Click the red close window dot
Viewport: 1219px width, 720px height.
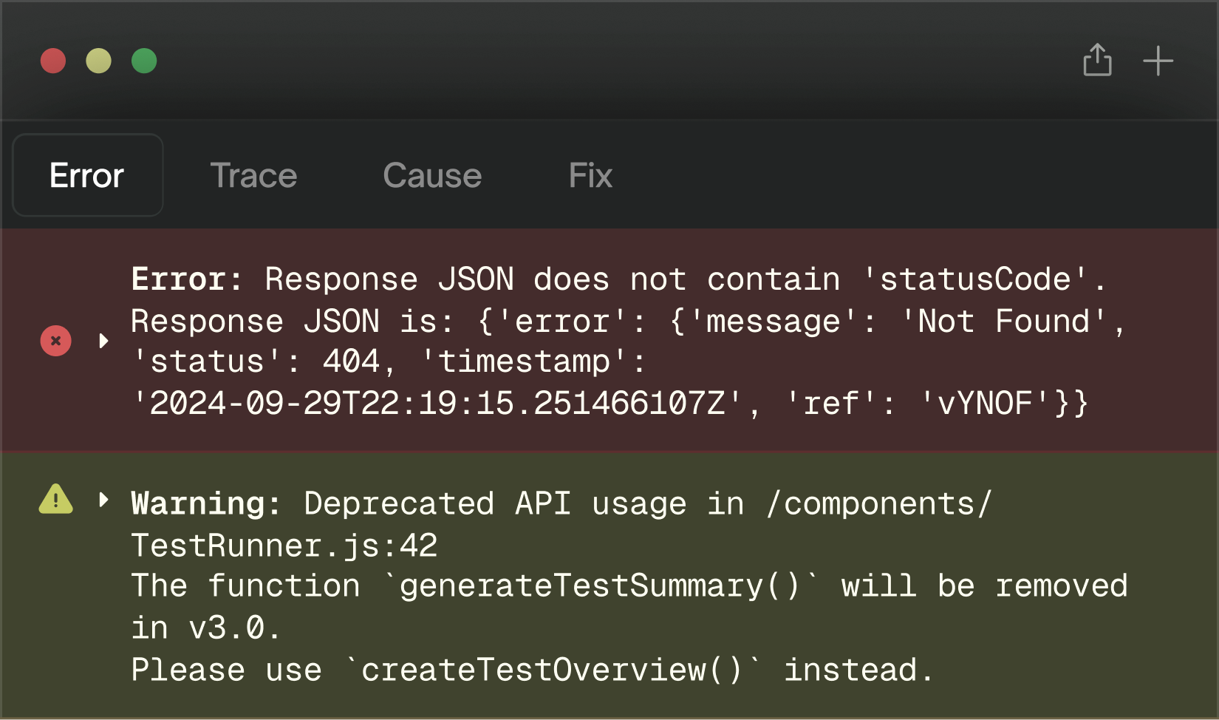click(53, 61)
